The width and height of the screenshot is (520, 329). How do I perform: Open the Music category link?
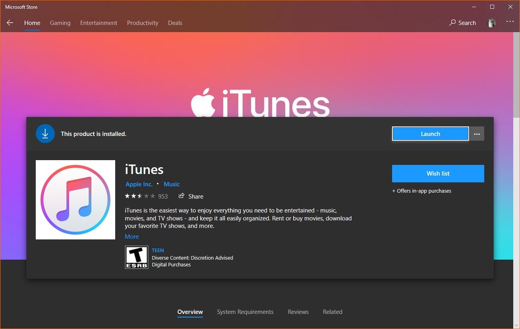pyautogui.click(x=172, y=184)
